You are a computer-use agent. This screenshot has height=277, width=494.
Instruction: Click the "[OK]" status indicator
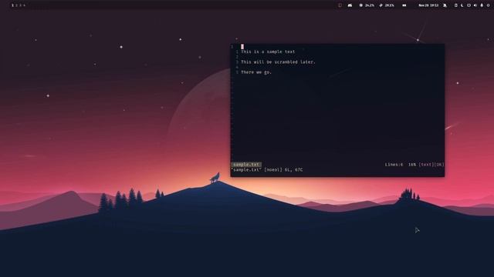tap(439, 165)
